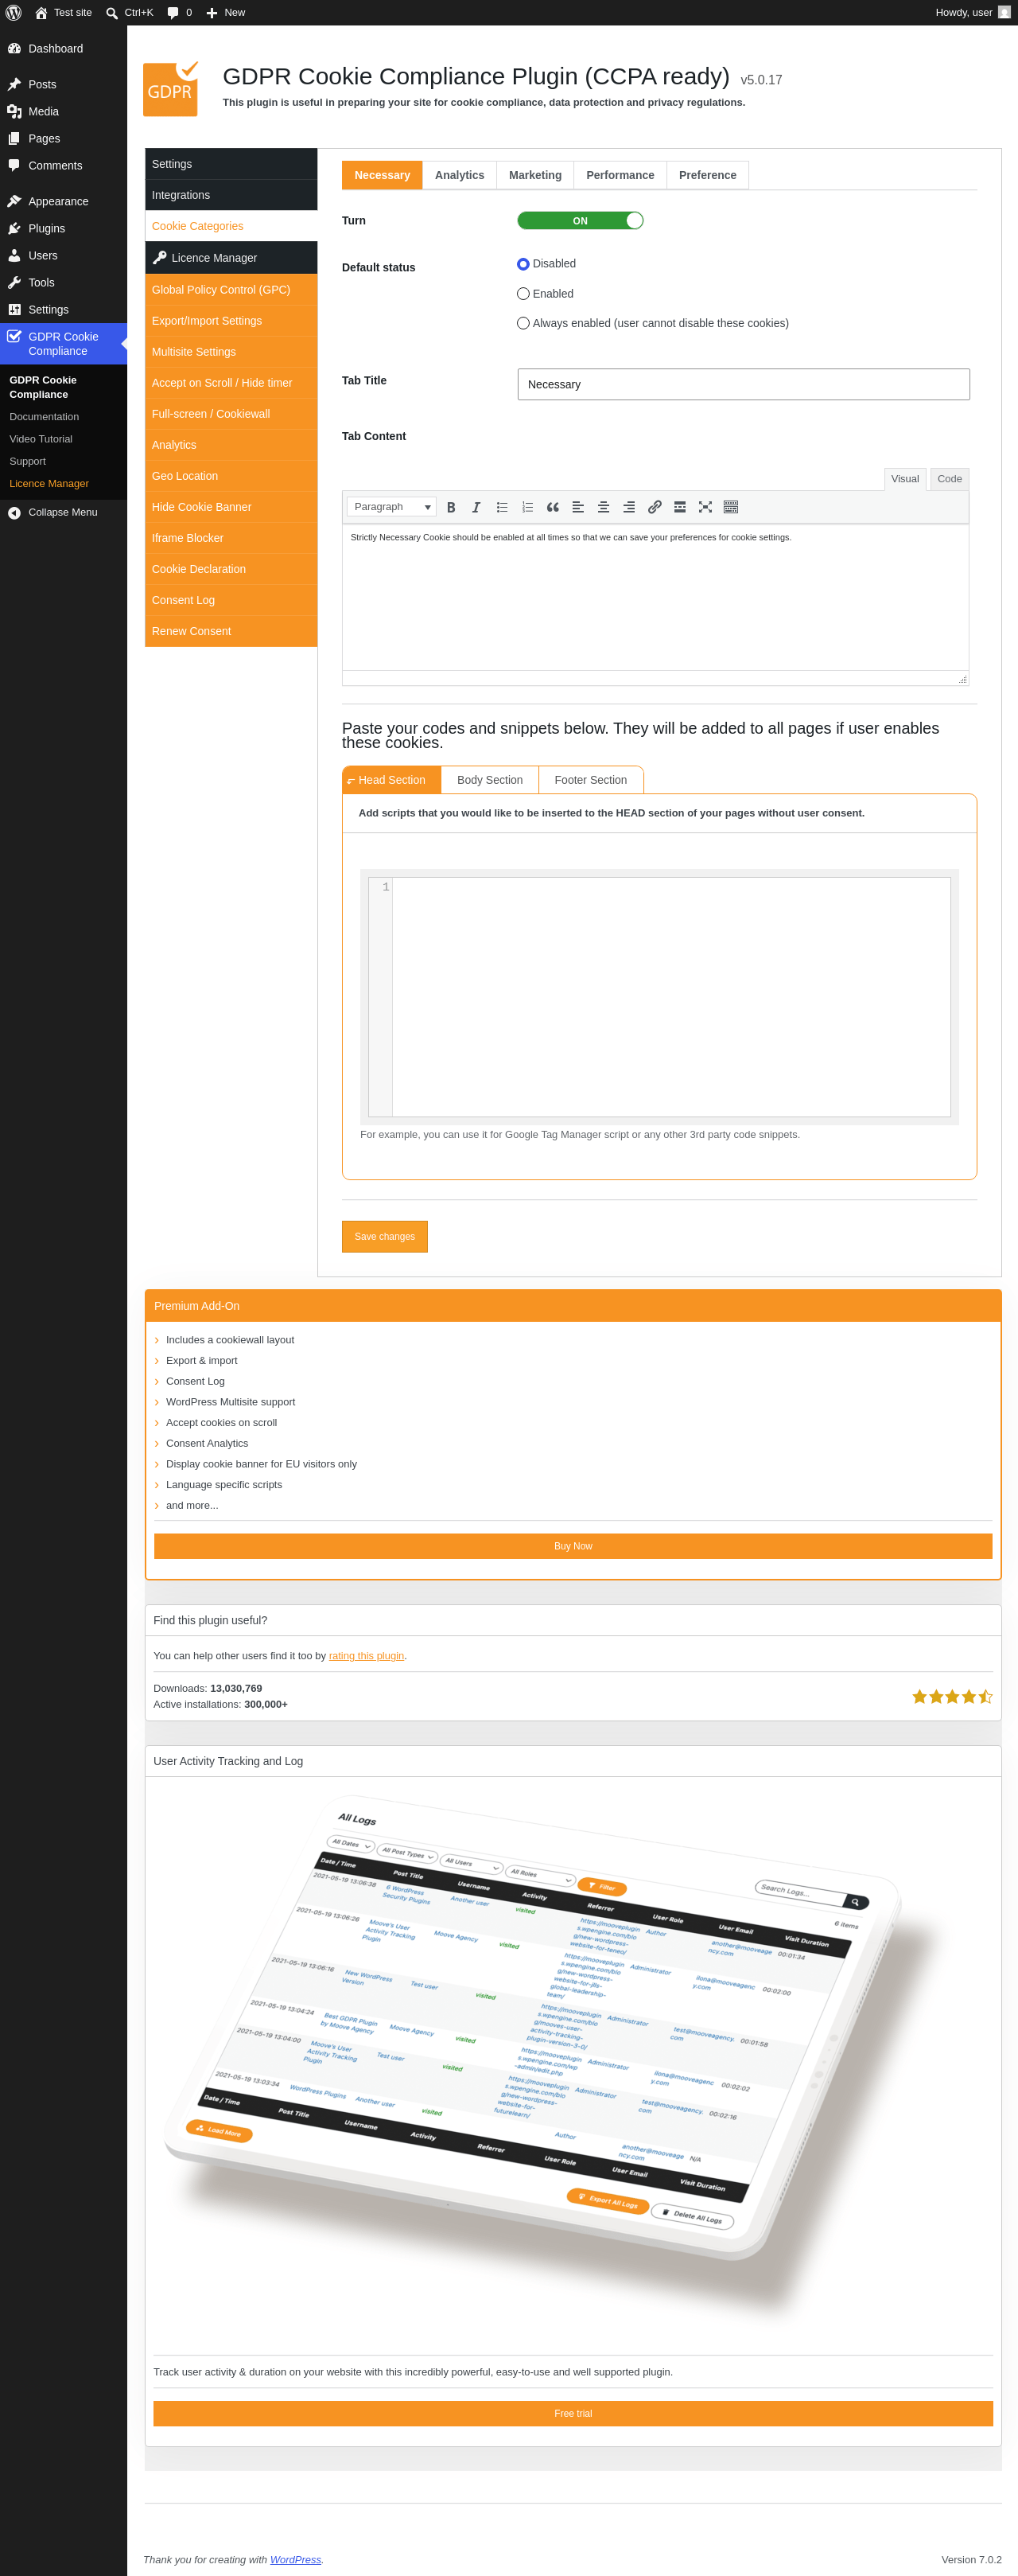Switch to the Body Section tab
The image size is (1018, 2576).
490,780
